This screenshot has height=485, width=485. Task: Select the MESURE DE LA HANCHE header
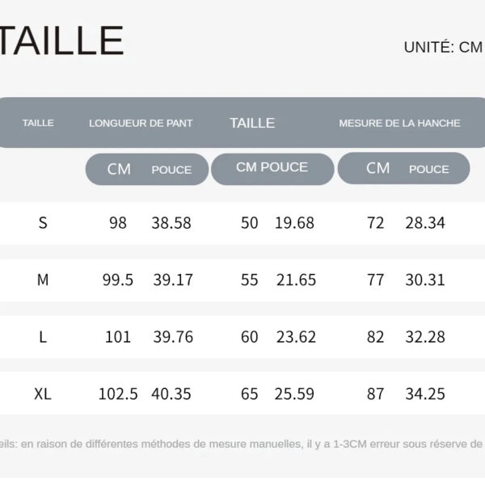click(399, 123)
